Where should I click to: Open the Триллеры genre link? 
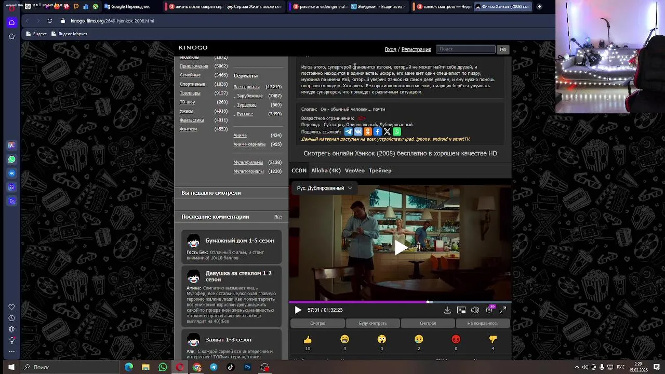point(190,93)
